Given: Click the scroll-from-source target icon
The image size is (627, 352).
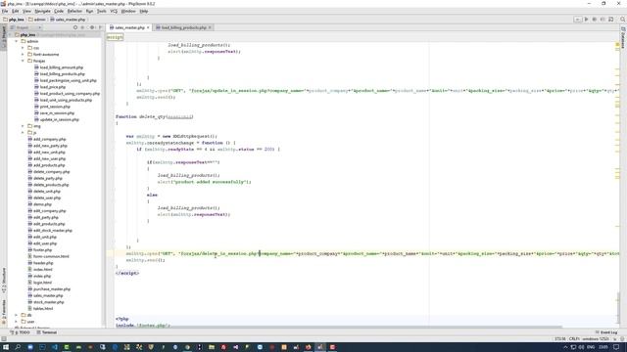Looking at the screenshot, I should [75, 27].
